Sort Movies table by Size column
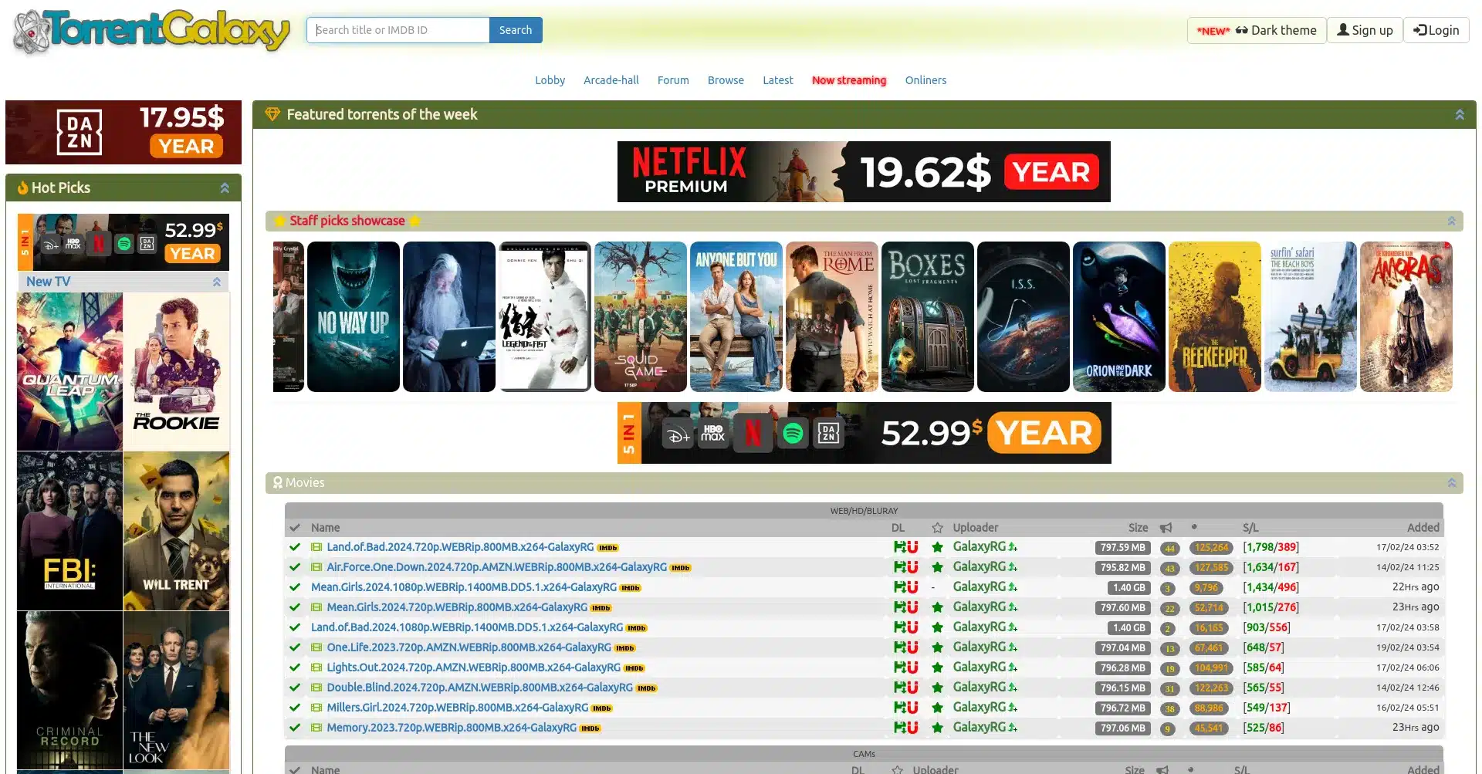Image resolution: width=1482 pixels, height=774 pixels. [x=1138, y=528]
